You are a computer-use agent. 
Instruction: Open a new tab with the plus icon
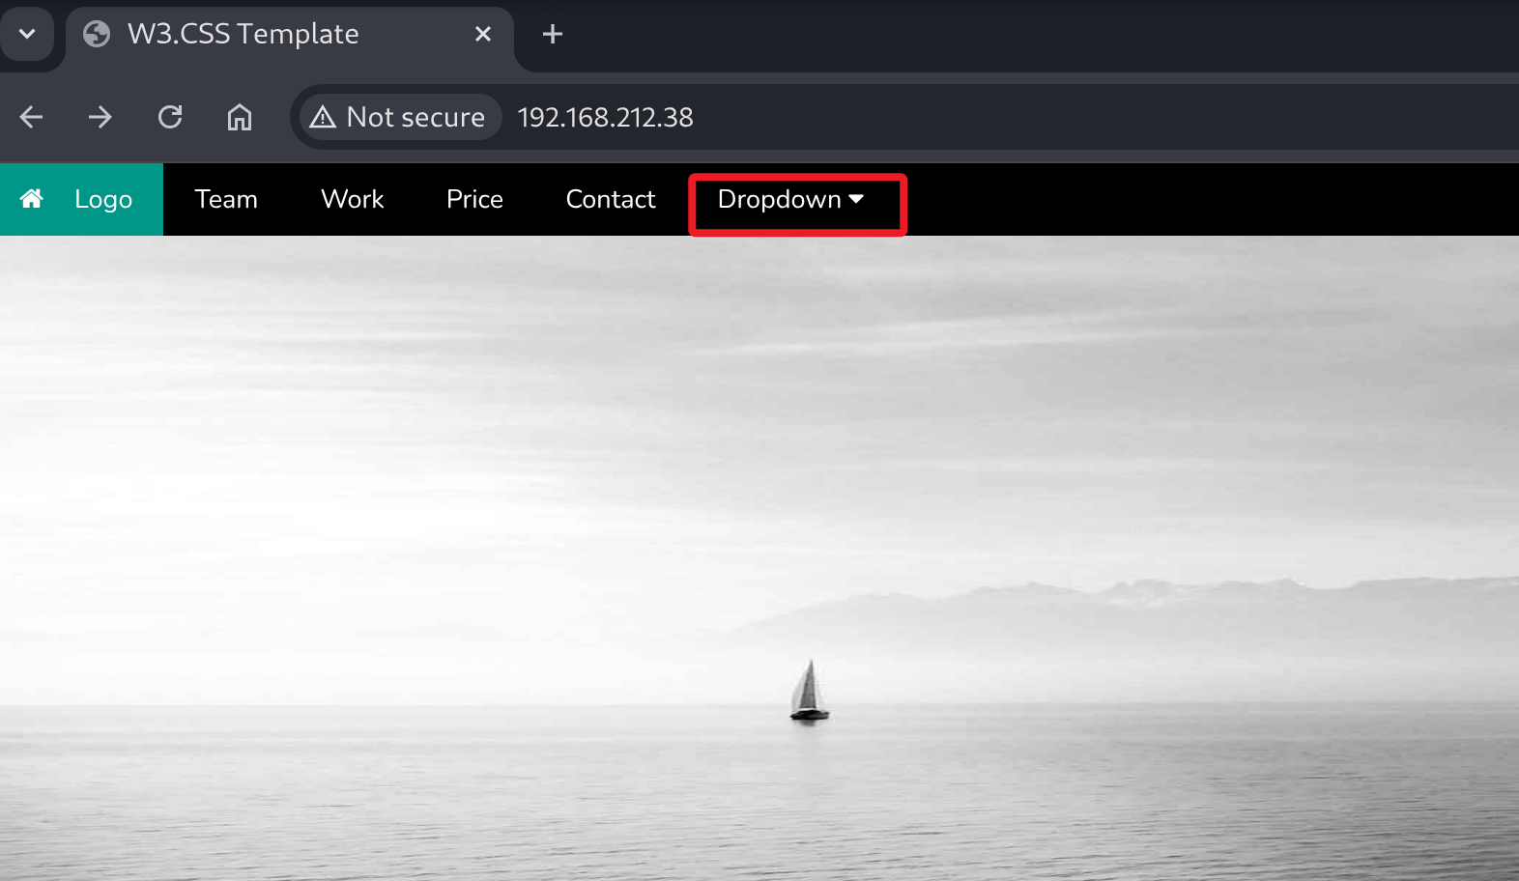(552, 35)
